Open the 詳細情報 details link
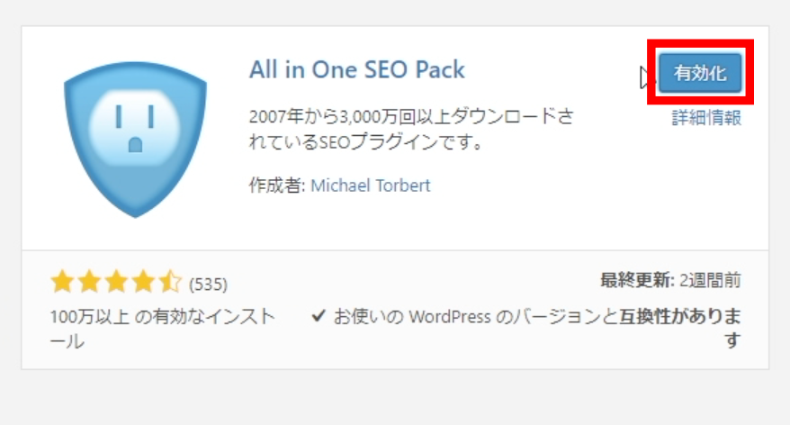Screen dimensions: 790x425 (x=706, y=118)
